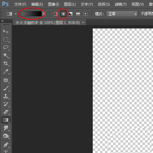Open the 视图(V) menu

point(137,4)
